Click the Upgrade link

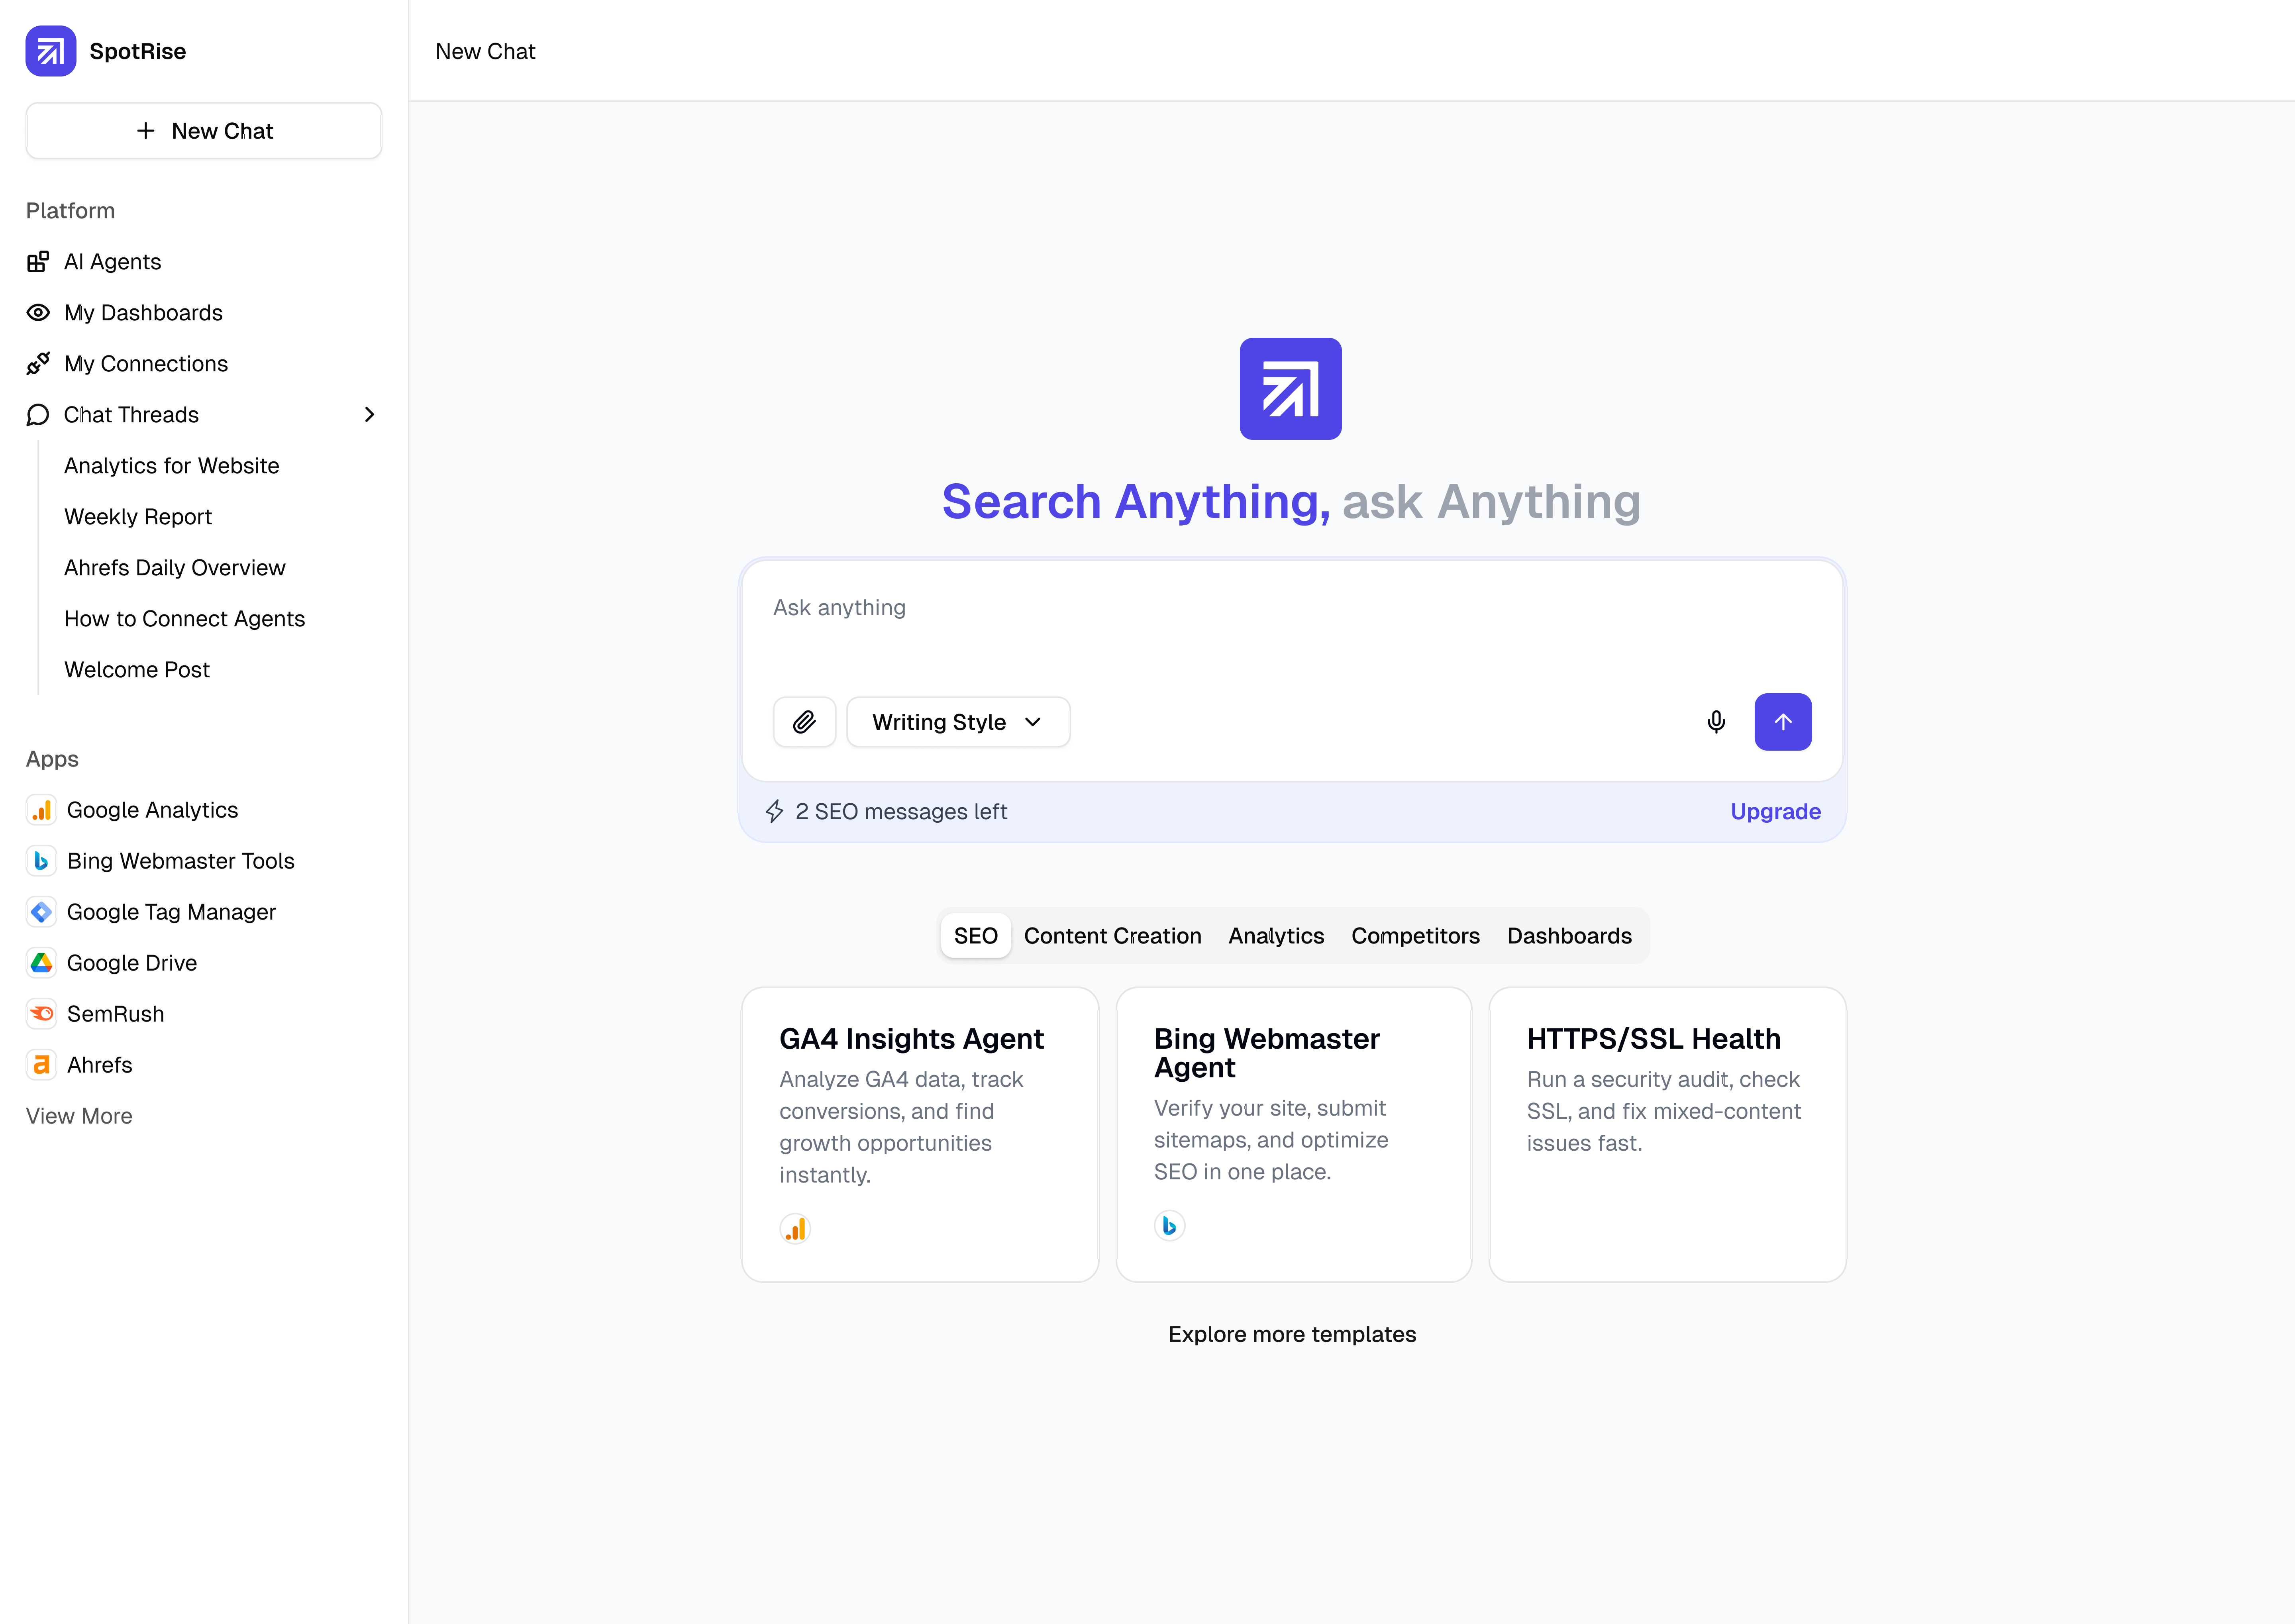click(1775, 812)
